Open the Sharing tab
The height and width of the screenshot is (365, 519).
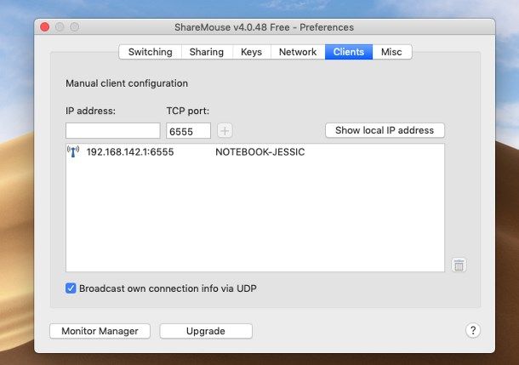[x=207, y=52]
